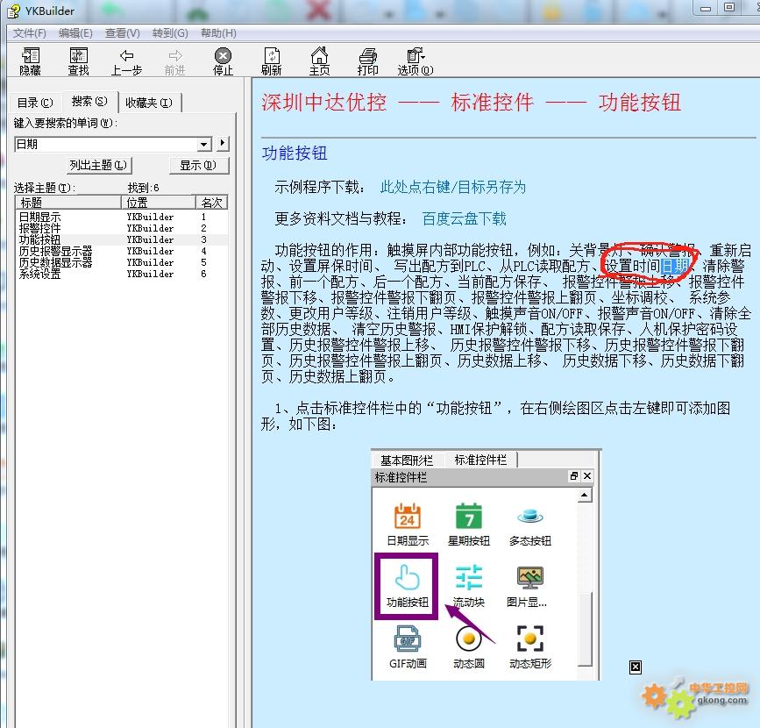
Task: Click the 多态按钮 icon in the picture
Action: (x=529, y=516)
